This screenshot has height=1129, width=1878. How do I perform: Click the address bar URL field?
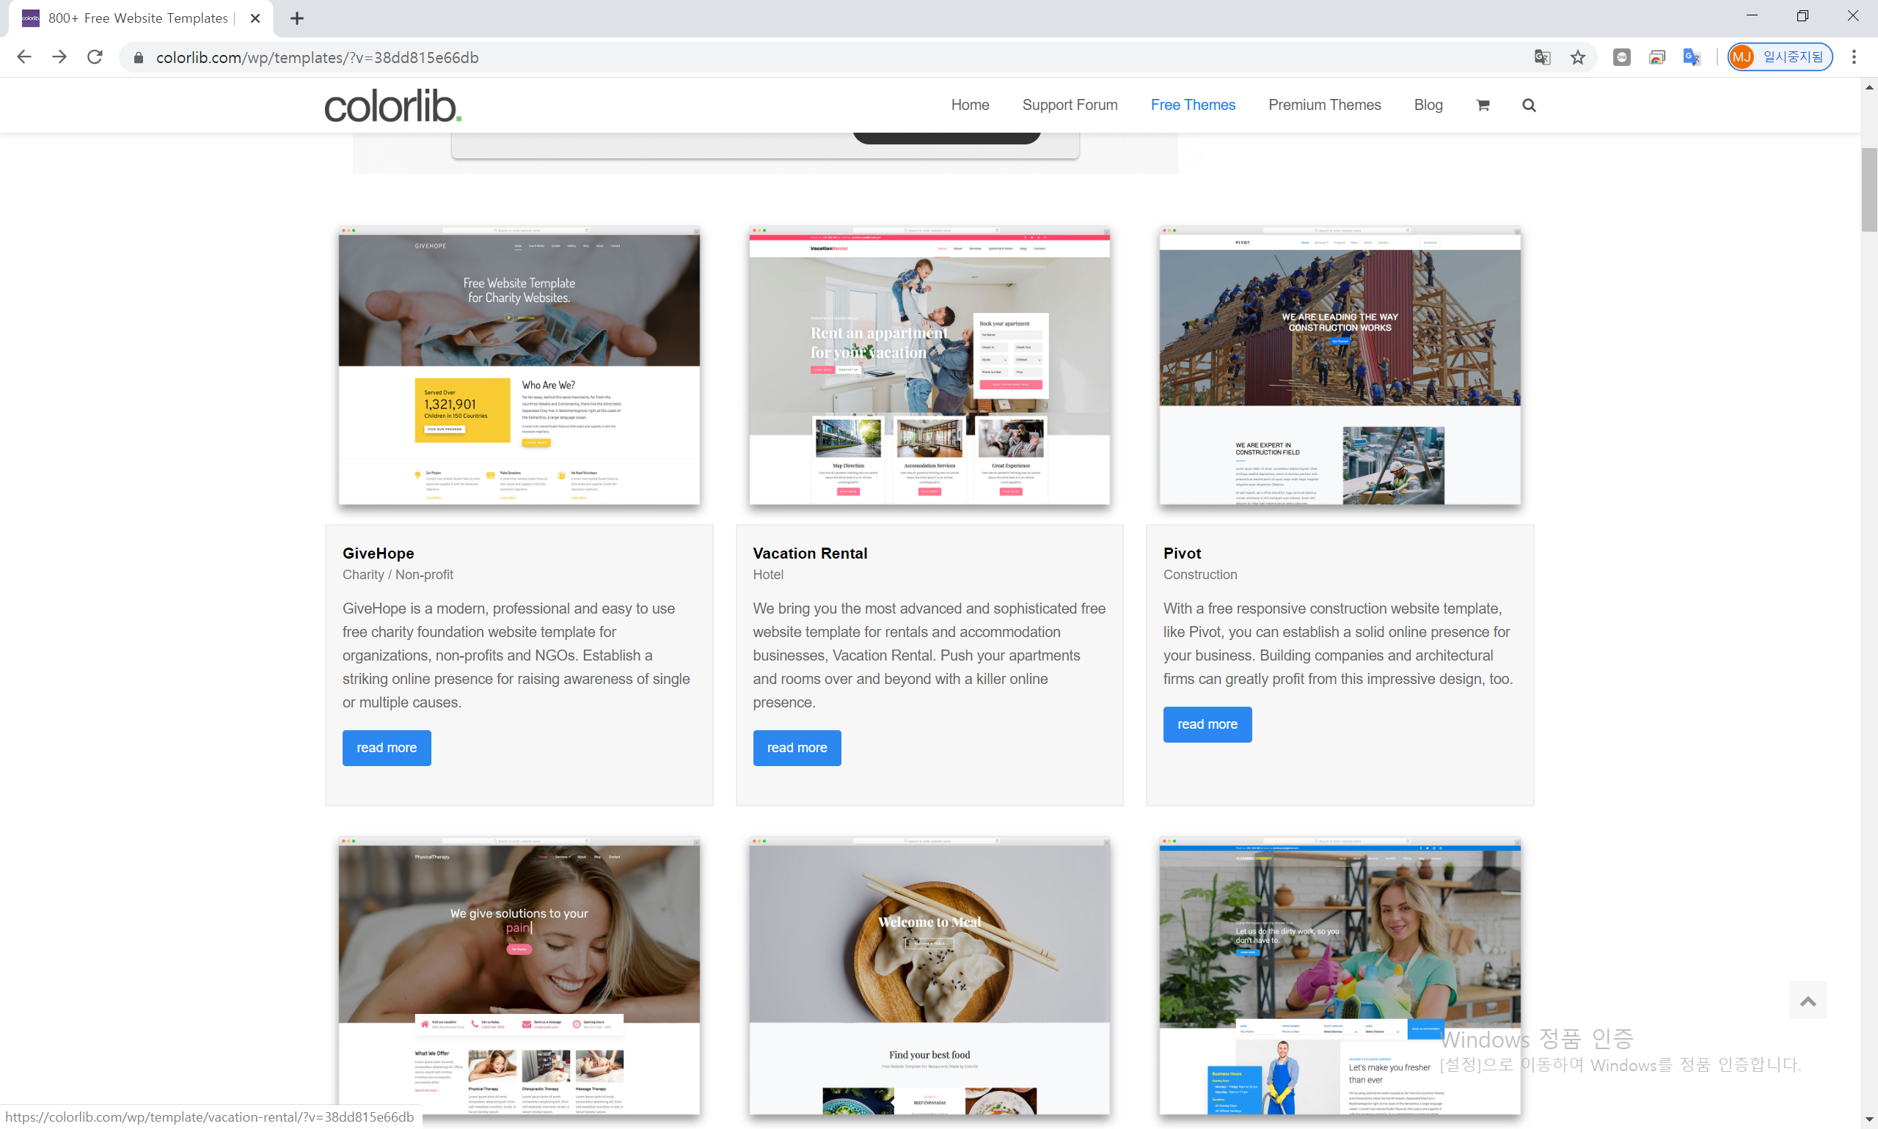[761, 58]
